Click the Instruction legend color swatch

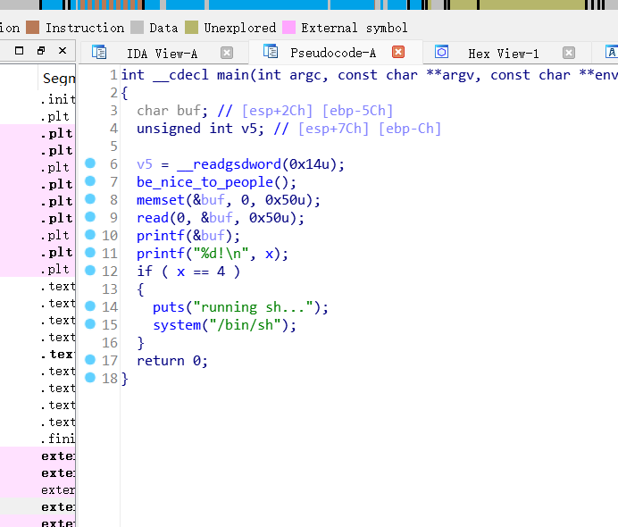tap(33, 28)
